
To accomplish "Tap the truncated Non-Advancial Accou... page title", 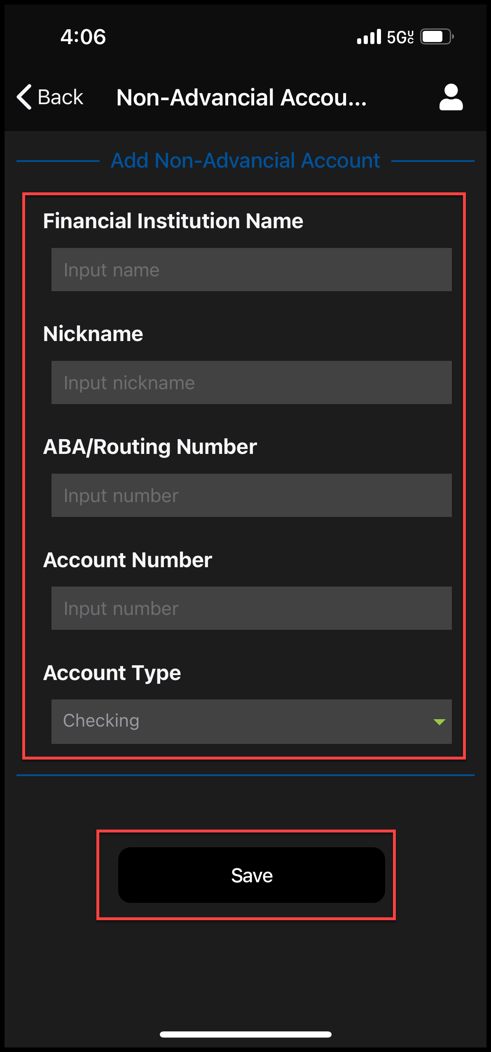I will [241, 98].
